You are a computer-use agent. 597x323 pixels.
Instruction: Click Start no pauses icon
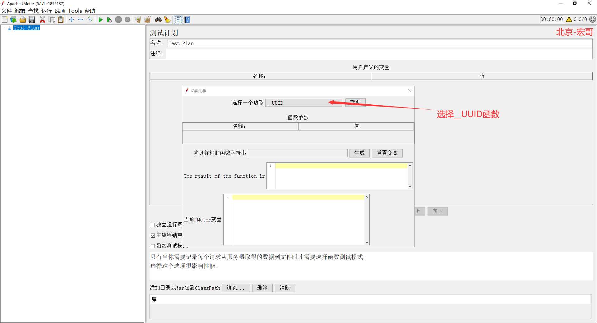click(x=109, y=20)
